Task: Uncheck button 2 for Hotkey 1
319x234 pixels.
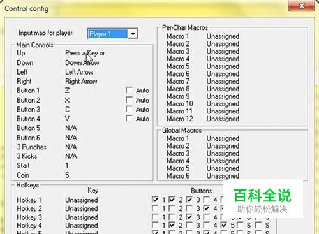Action: coord(172,200)
